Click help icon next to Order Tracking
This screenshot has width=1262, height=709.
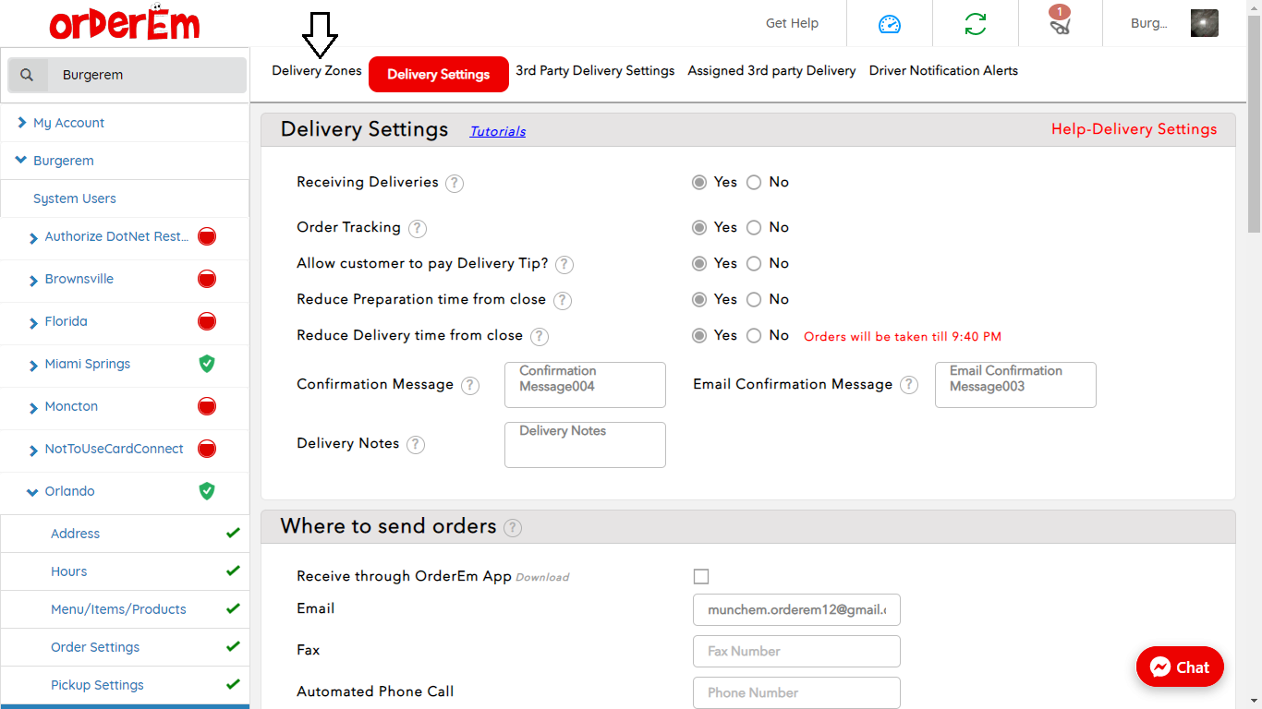pos(418,228)
